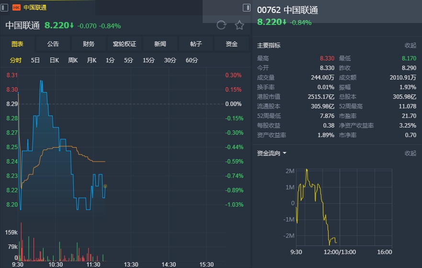
Task: Go to the 新闻 tab
Action: point(160,44)
